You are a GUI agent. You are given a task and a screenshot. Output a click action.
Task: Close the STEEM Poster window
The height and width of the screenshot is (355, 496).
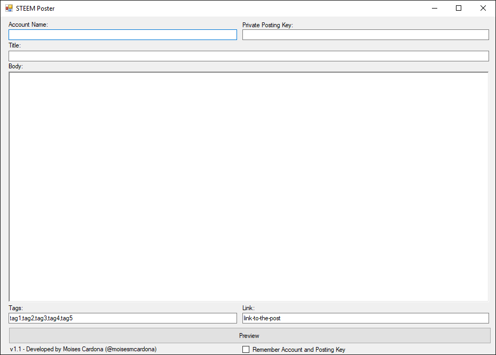click(483, 8)
